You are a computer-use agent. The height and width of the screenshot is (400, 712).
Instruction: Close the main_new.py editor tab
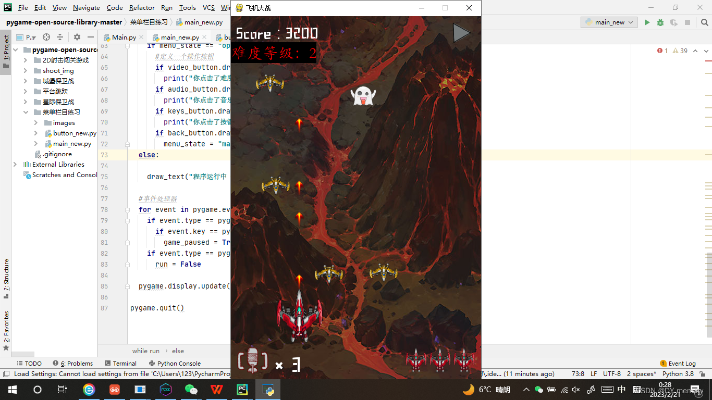click(205, 37)
